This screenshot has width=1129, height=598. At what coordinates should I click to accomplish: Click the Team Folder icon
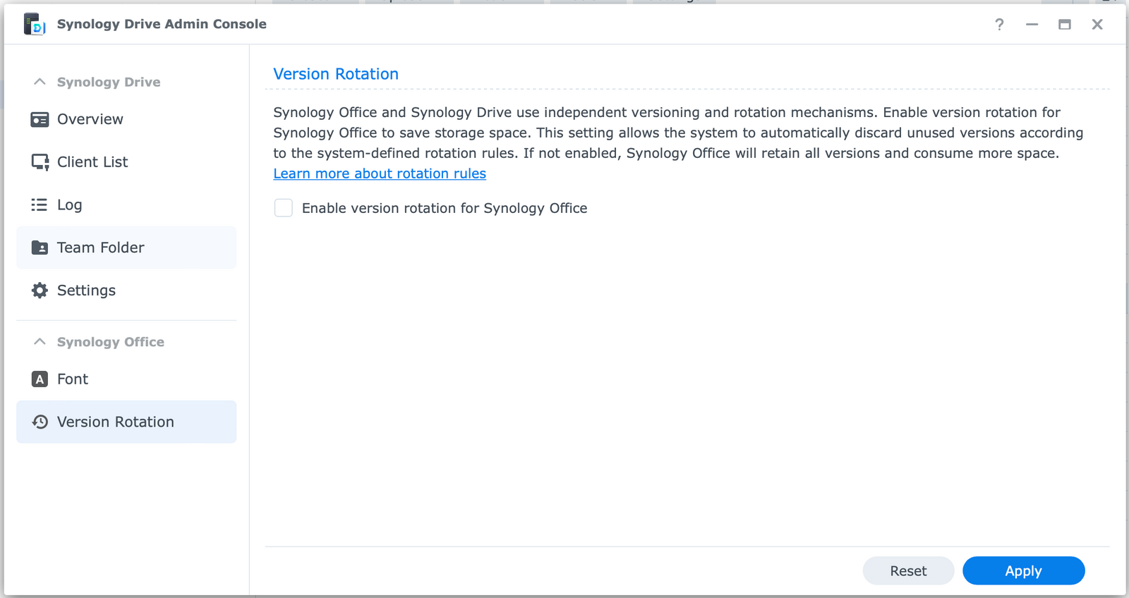pos(40,248)
